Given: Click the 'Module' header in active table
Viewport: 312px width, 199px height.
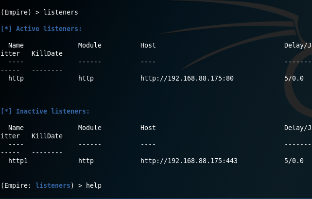Looking at the screenshot, I should (x=90, y=45).
